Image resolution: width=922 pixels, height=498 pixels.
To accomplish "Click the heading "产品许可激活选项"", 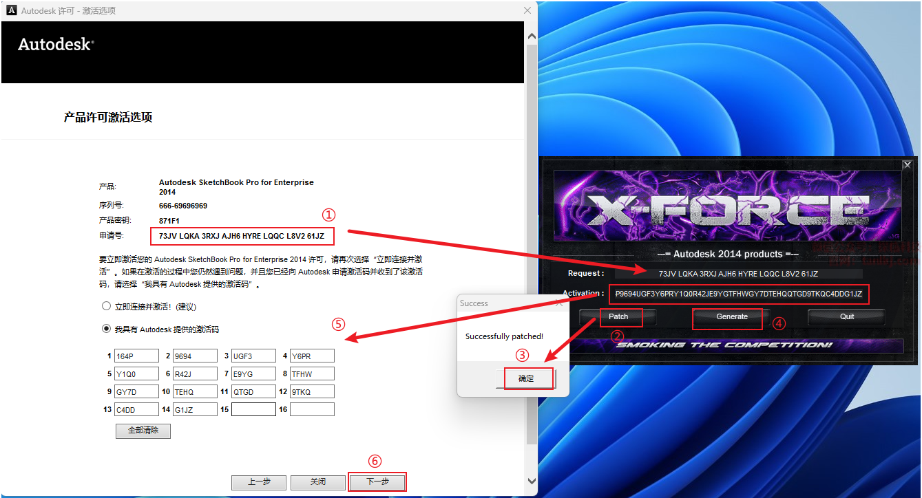I will [108, 118].
